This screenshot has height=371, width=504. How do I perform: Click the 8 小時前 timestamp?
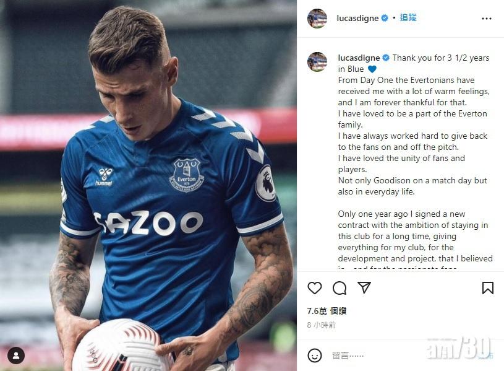click(322, 325)
